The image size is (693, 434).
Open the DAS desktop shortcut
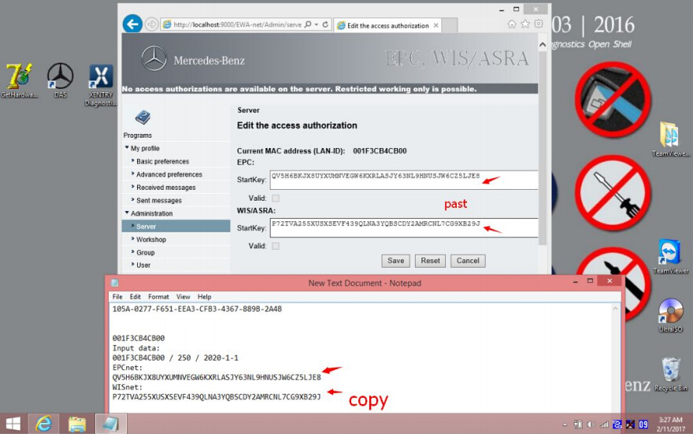click(x=61, y=80)
